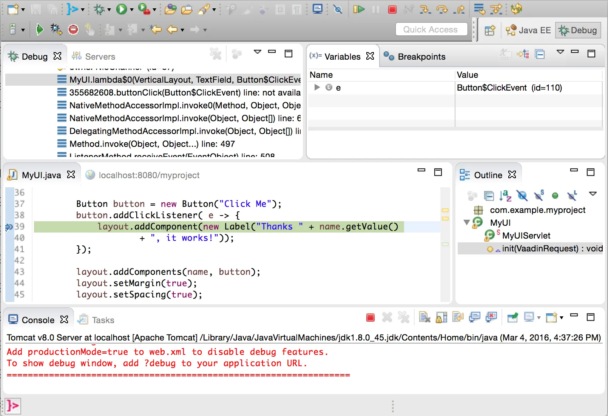Terminate the running debug session
Image resolution: width=608 pixels, height=416 pixels.
click(393, 9)
